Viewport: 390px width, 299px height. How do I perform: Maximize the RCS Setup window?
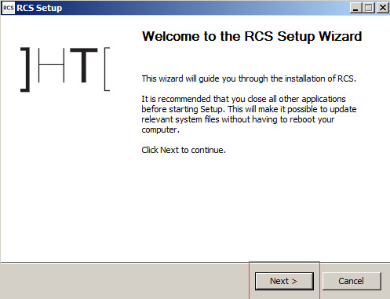pos(369,8)
